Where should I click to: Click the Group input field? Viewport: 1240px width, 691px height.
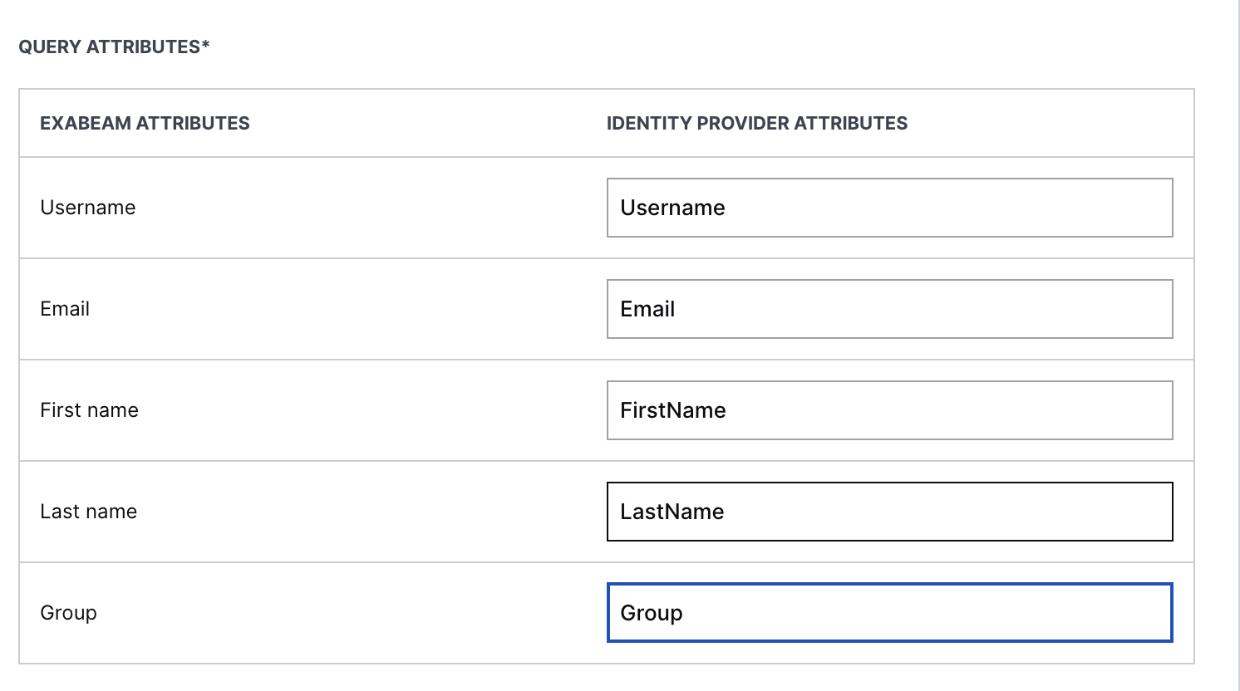click(x=889, y=613)
